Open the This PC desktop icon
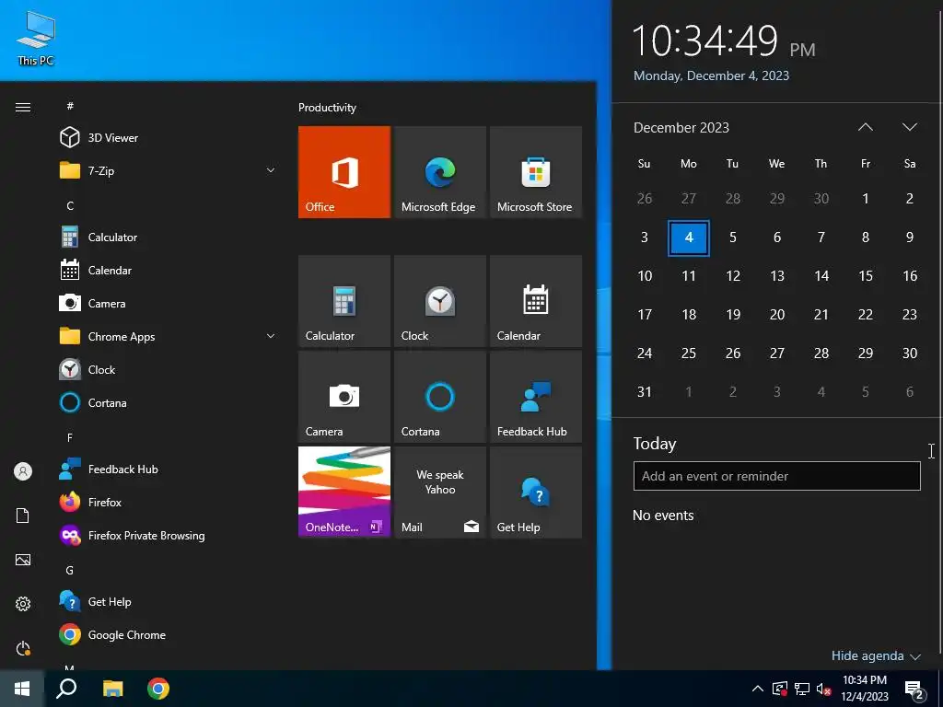 [36, 38]
